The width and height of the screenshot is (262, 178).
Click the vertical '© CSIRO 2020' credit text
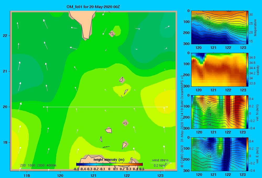coord(182,156)
